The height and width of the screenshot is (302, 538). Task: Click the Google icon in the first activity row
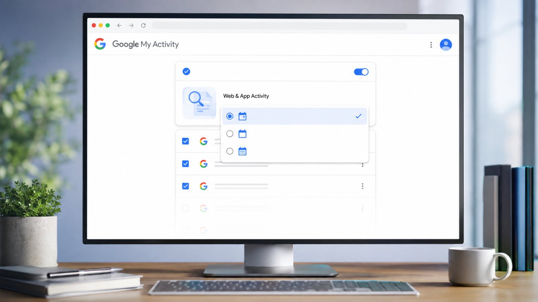point(203,141)
